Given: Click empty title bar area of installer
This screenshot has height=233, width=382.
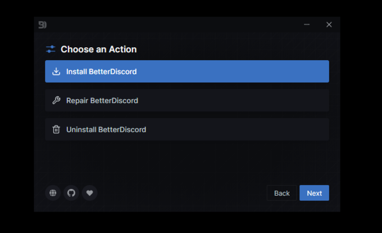Looking at the screenshot, I should [x=171, y=24].
